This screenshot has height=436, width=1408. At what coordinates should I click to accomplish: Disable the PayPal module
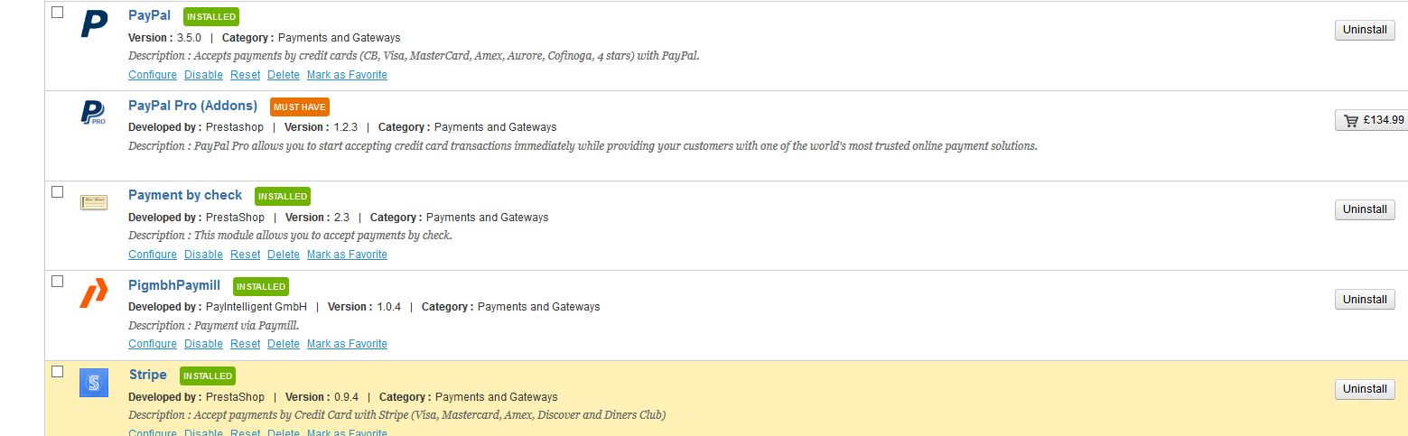[203, 75]
